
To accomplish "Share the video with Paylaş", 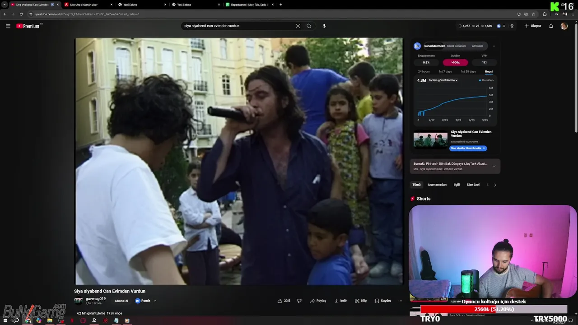I will click(318, 301).
